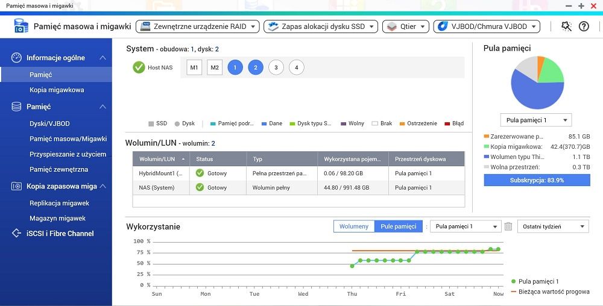Open the Pula pamięci 1 dropdown under pie chart
This screenshot has width=603, height=306.
pos(536,120)
